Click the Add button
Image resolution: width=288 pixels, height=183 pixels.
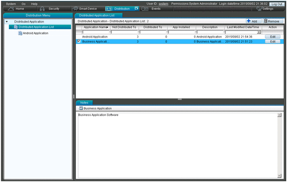coord(251,21)
